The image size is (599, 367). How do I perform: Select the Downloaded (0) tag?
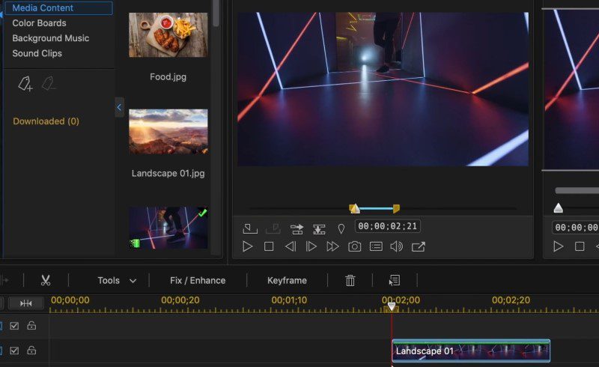click(46, 121)
